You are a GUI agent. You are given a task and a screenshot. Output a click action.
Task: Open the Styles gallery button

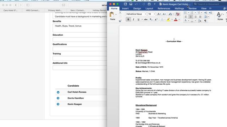[x=220, y=16]
